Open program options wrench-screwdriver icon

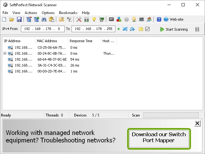79,19
